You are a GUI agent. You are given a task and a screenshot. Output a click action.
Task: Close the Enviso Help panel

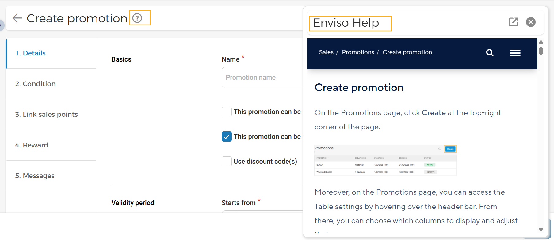[x=531, y=22]
